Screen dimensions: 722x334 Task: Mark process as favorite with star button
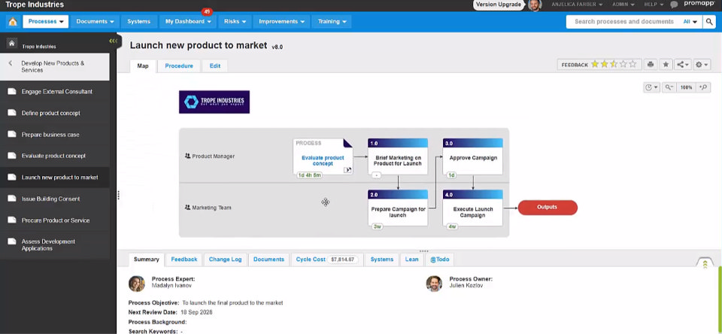[666, 65]
